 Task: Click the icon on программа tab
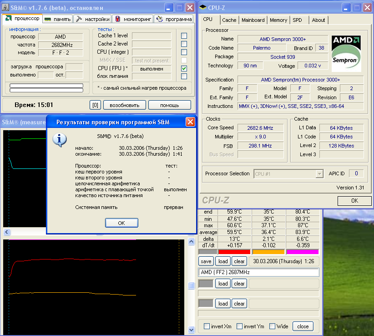point(160,19)
